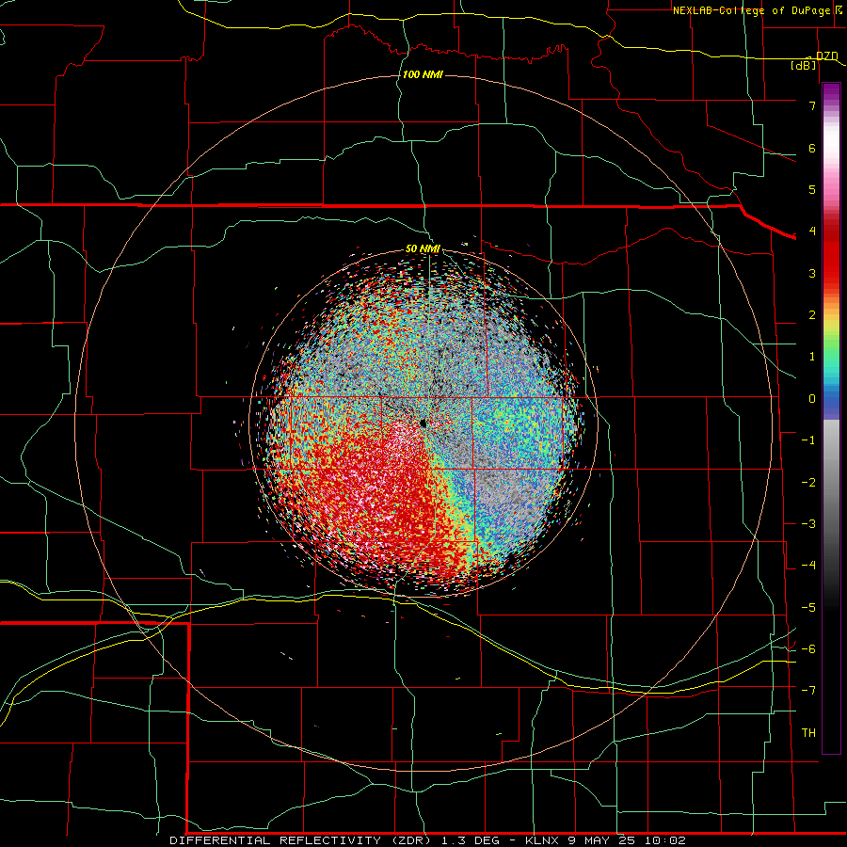This screenshot has width=847, height=847.
Task: Click the "-5" value on the color scale
Action: [x=808, y=608]
